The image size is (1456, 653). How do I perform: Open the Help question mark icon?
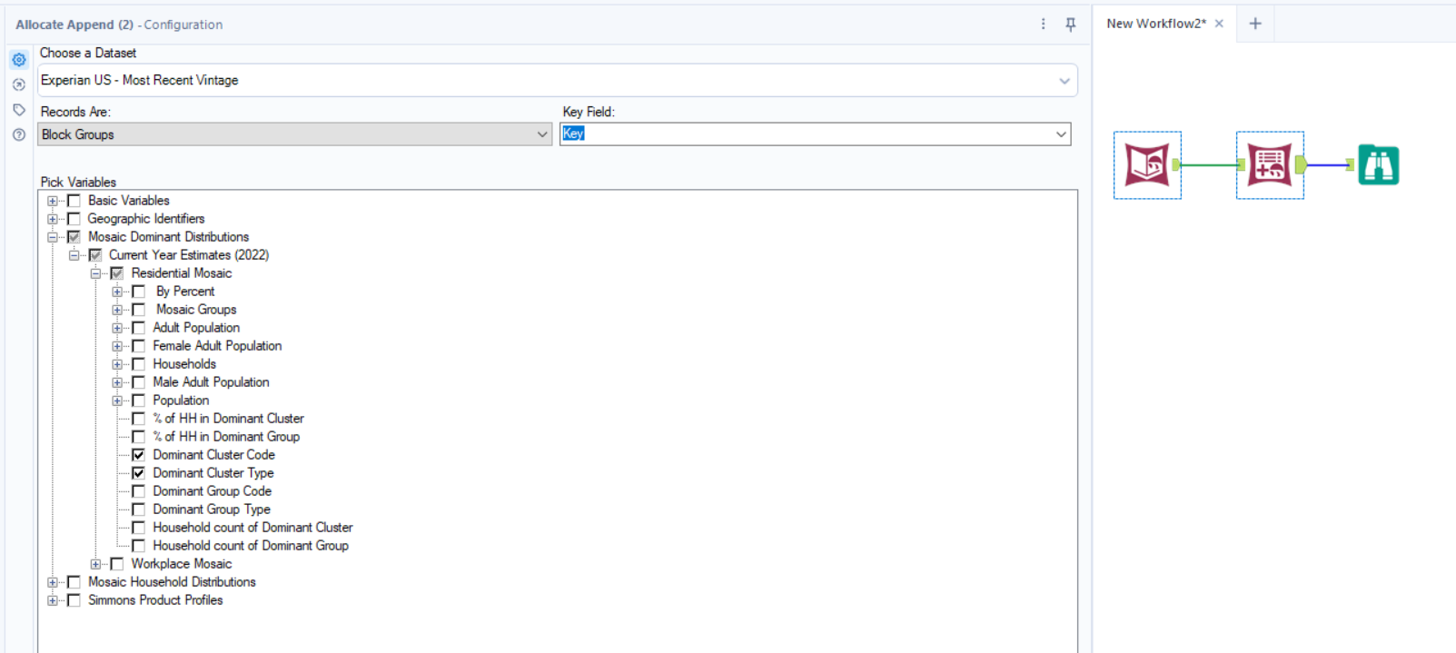19,134
